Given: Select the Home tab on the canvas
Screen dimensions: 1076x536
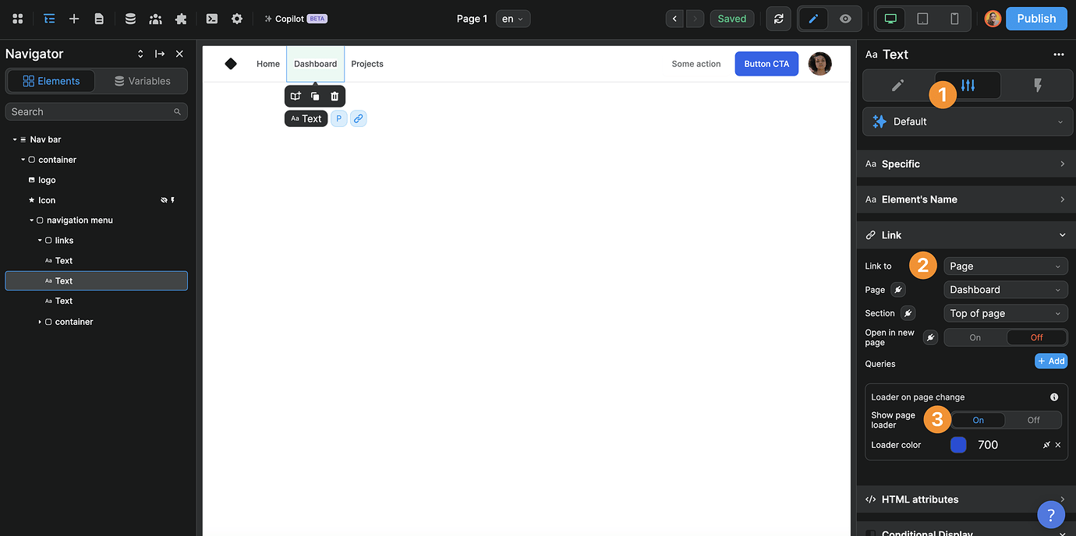Looking at the screenshot, I should click(x=267, y=64).
